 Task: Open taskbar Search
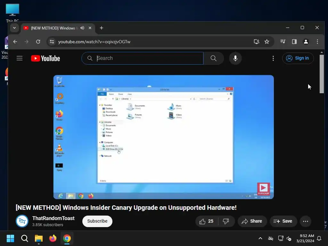(x=24, y=238)
